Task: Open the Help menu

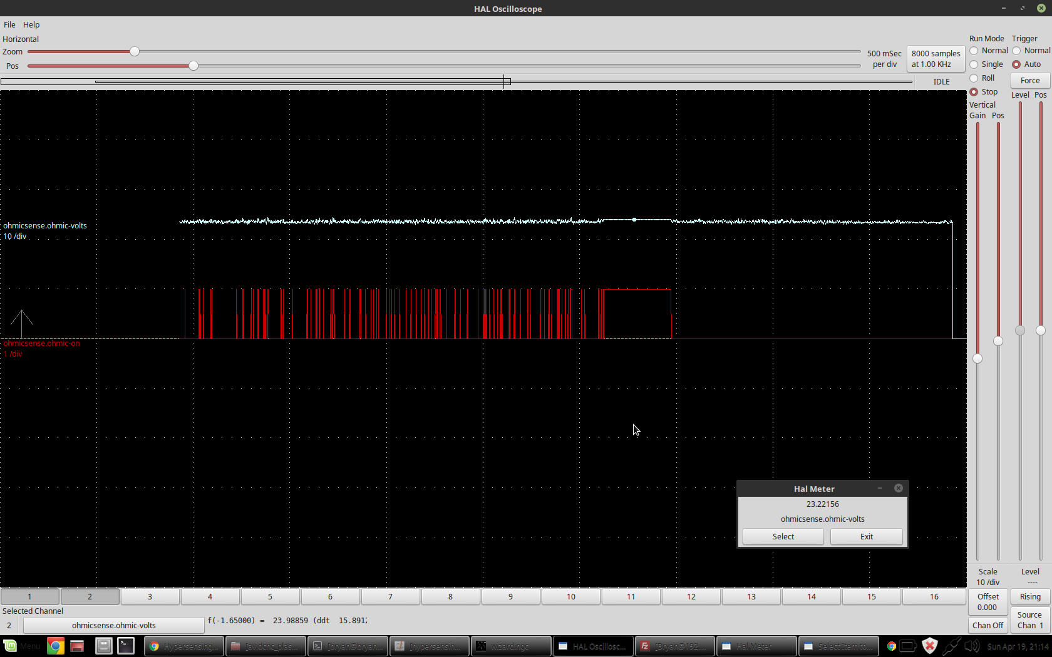Action: tap(31, 24)
